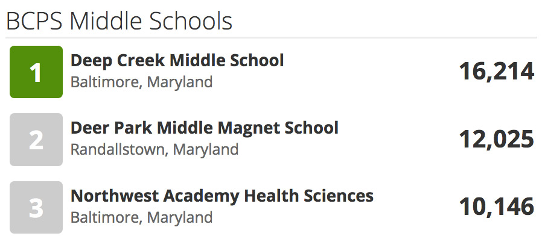Open Northwest Academy Health Sciences entry
Image resolution: width=542 pixels, height=239 pixels.
pos(222,196)
